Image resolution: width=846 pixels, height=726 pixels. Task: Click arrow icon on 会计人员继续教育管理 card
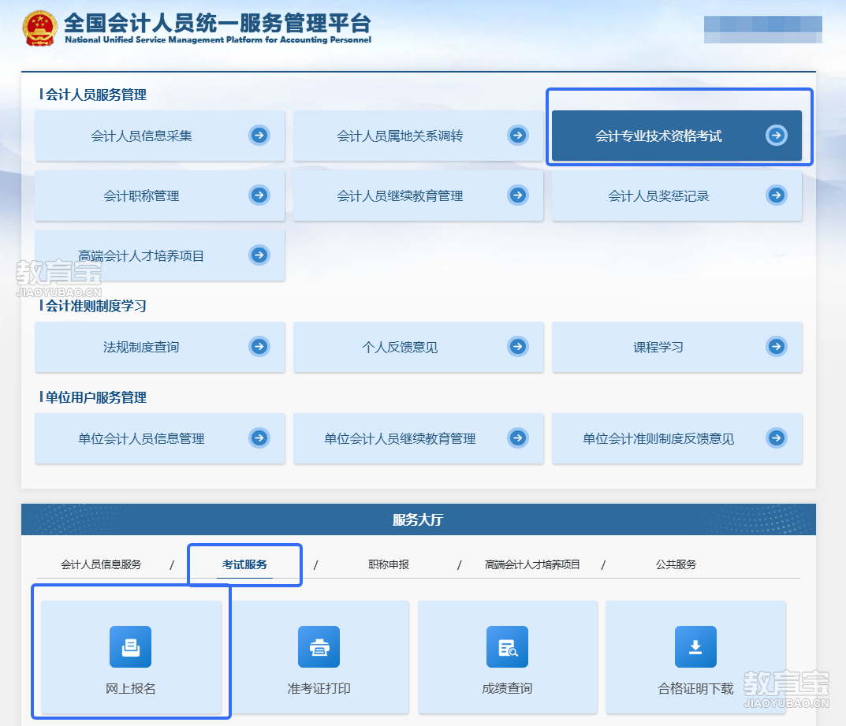tap(518, 195)
